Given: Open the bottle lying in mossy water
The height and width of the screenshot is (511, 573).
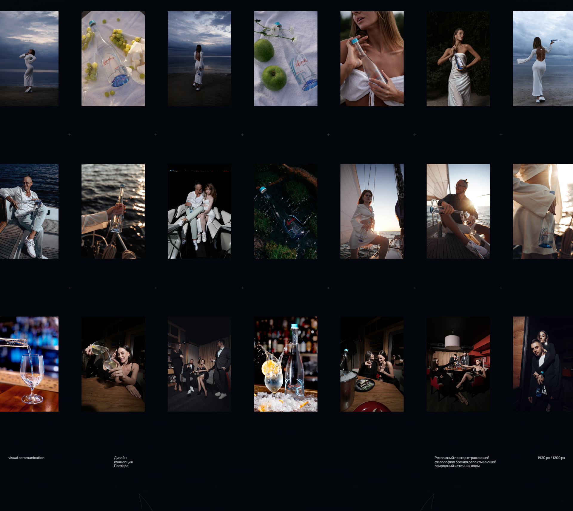Looking at the screenshot, I should coord(286,211).
